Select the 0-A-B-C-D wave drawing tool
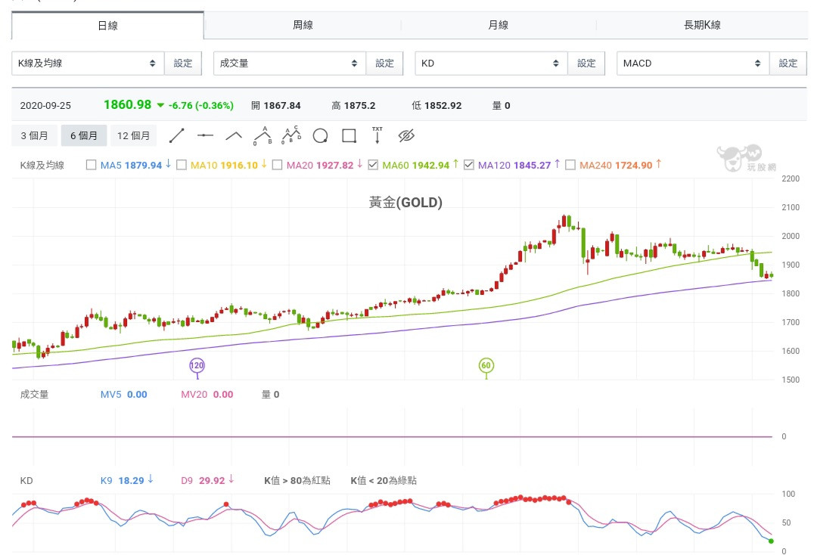The width and height of the screenshot is (817, 555). click(x=291, y=136)
